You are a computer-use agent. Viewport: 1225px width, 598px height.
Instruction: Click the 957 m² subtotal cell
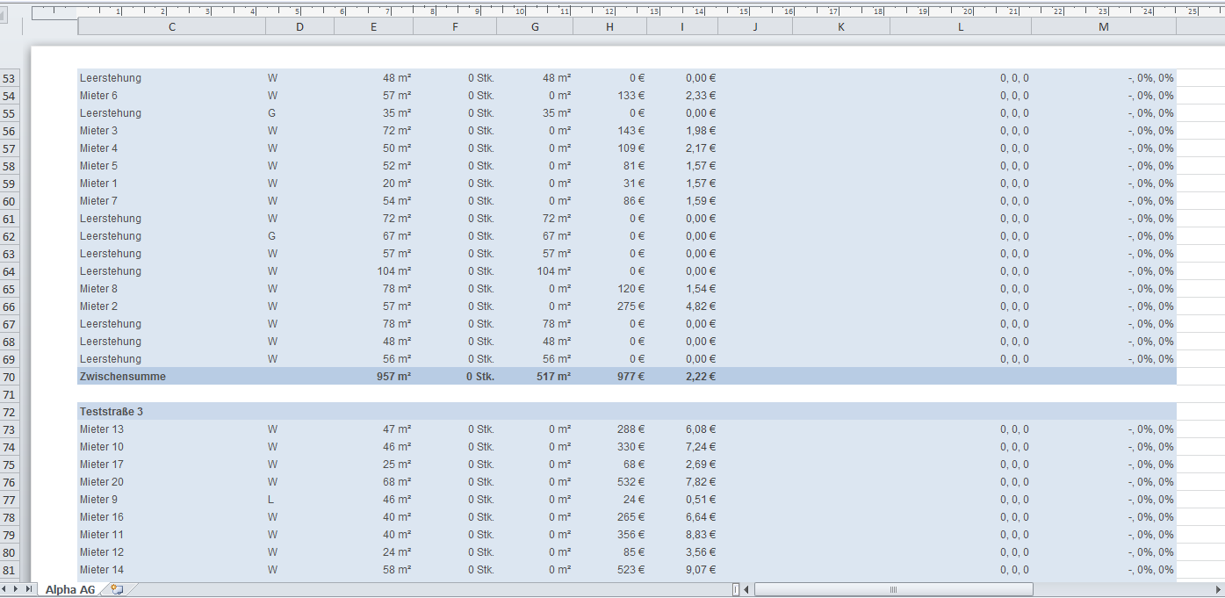374,377
